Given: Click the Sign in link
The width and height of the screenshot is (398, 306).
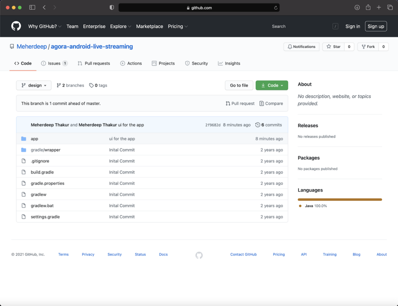Looking at the screenshot, I should click(353, 26).
